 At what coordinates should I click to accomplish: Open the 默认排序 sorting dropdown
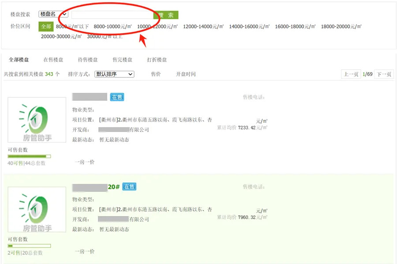(x=114, y=74)
